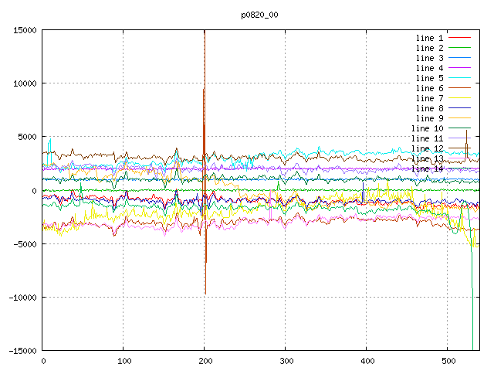
Task: Click the -5000 y-axis tick label
Action: coord(25,244)
